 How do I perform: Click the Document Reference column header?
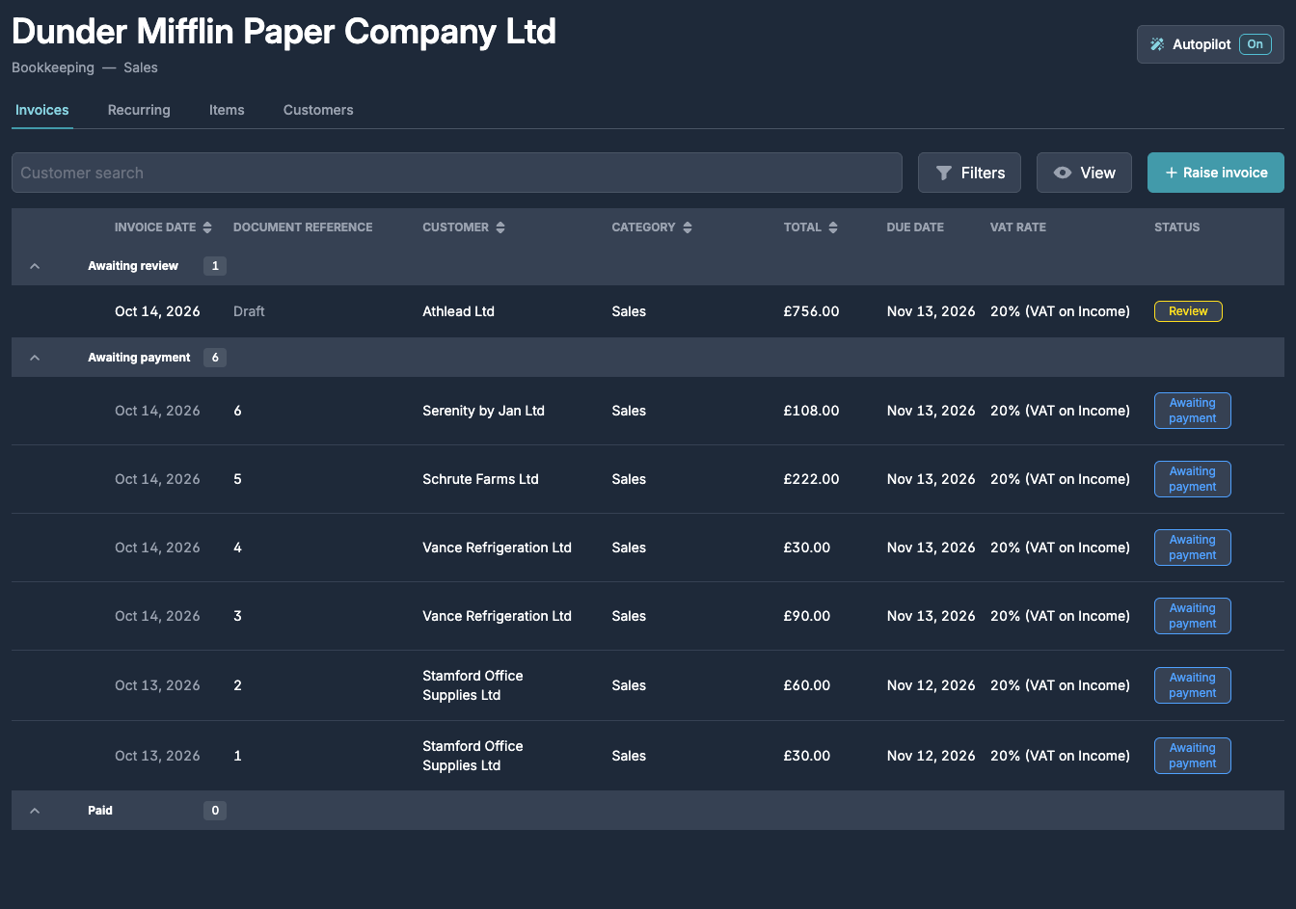point(303,227)
